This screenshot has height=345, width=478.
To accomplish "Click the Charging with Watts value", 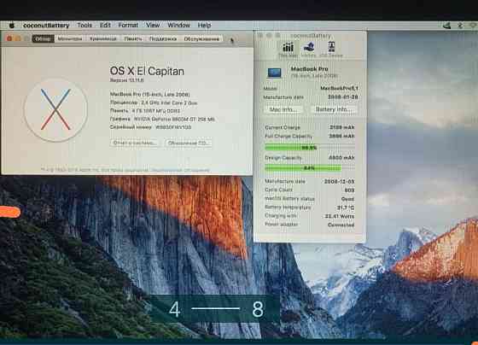I will click(340, 216).
